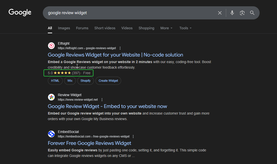Click the Elfsight site favicon
This screenshot has height=164, width=277.
[51, 46]
